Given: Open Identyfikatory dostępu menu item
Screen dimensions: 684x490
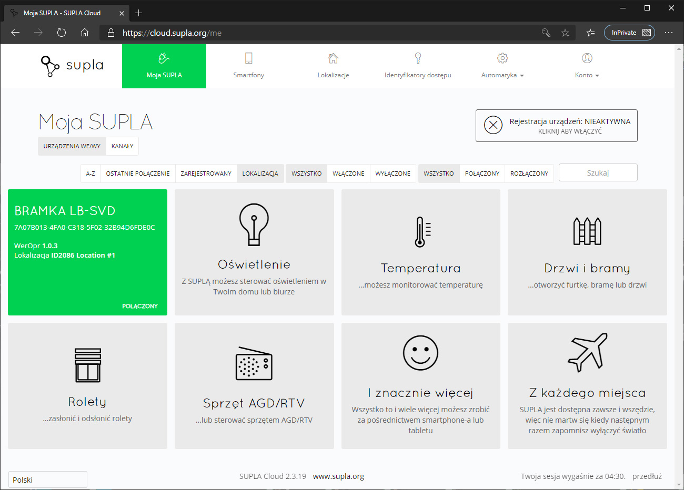Looking at the screenshot, I should (x=418, y=66).
